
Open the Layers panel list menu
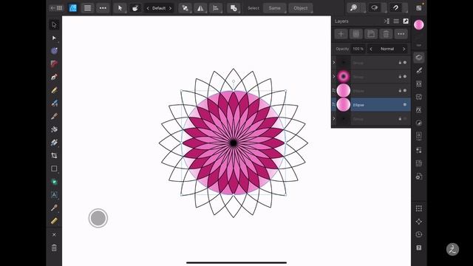pos(396,21)
